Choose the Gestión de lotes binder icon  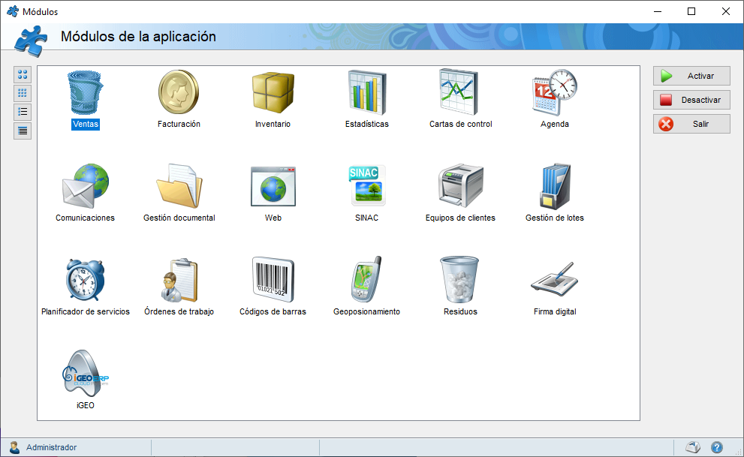pyautogui.click(x=555, y=186)
